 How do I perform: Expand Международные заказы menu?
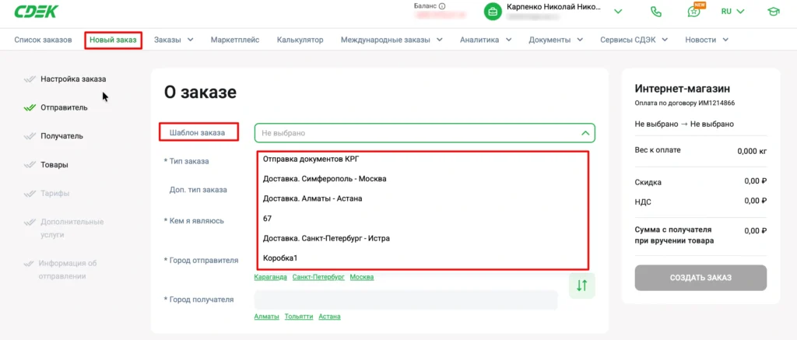coord(391,40)
